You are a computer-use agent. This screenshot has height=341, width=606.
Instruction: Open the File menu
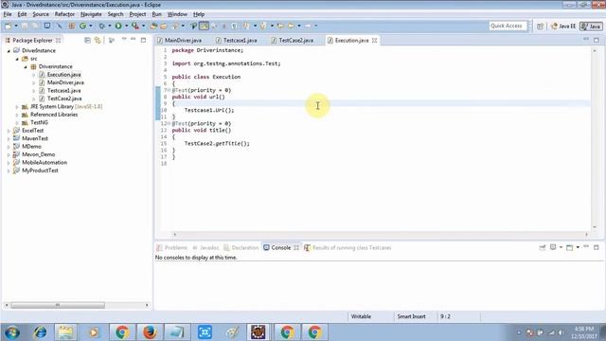[x=8, y=14]
